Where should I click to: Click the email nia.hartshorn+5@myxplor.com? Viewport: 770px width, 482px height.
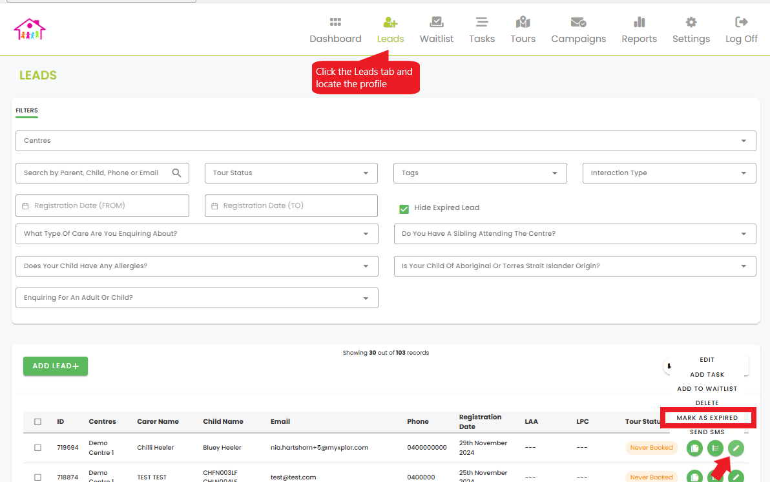coord(319,448)
